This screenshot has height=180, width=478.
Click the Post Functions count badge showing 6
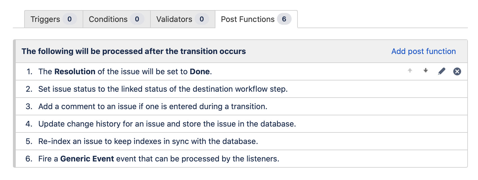click(x=284, y=19)
